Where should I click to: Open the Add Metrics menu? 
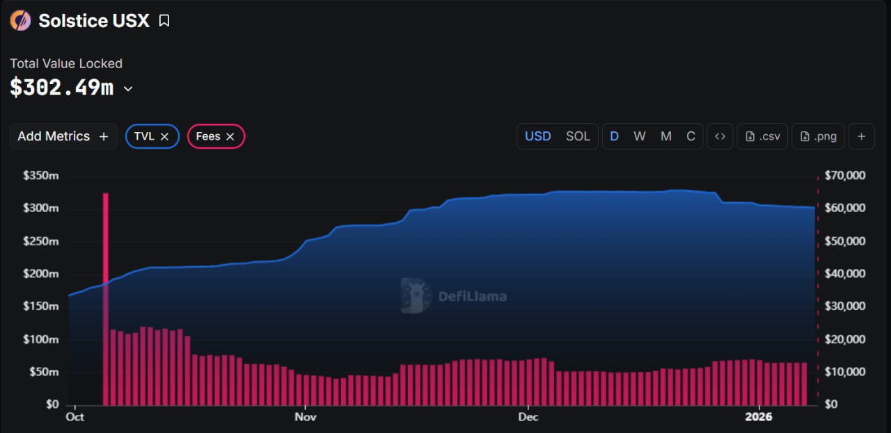point(63,136)
